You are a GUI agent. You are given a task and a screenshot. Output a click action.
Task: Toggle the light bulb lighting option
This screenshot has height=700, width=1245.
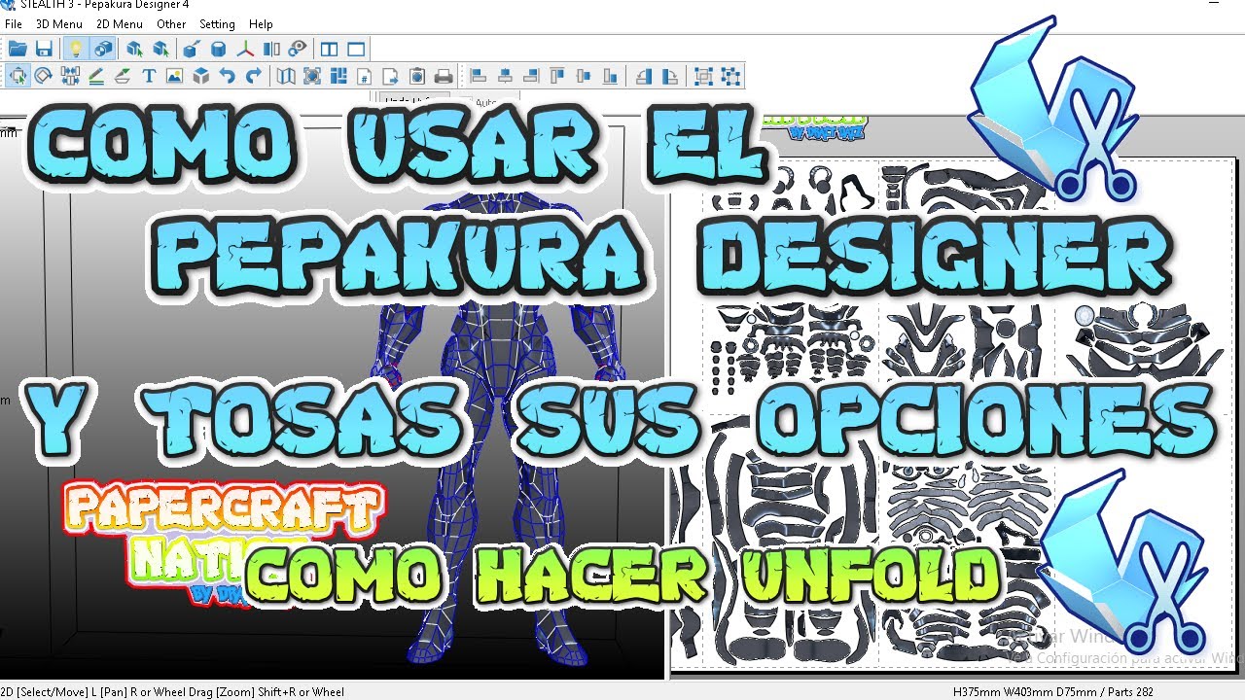(75, 49)
